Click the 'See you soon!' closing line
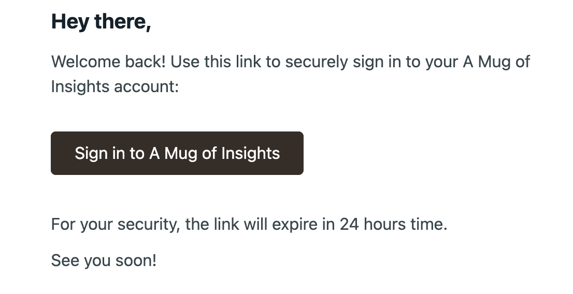This screenshot has width=573, height=294. click(x=104, y=260)
